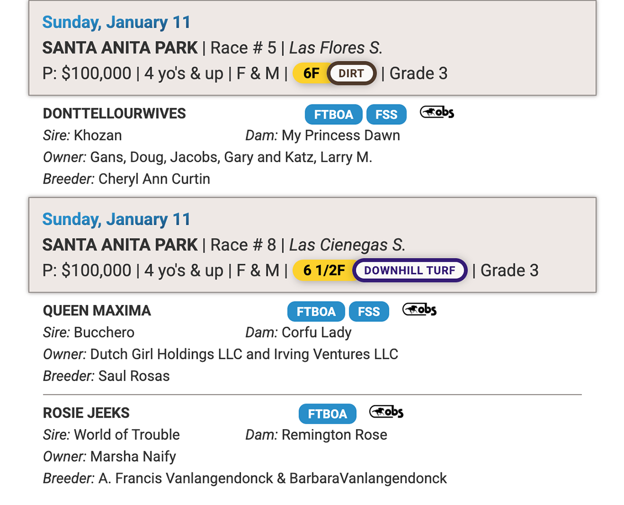Click the OBS logo beside ROSIE JEEKS

386,412
